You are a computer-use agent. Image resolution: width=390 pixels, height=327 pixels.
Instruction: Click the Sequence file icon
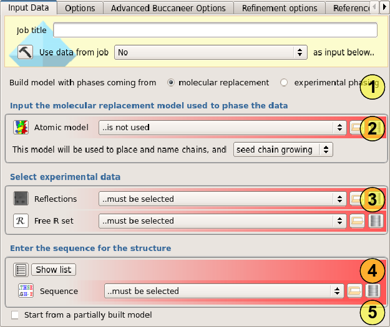(x=26, y=291)
